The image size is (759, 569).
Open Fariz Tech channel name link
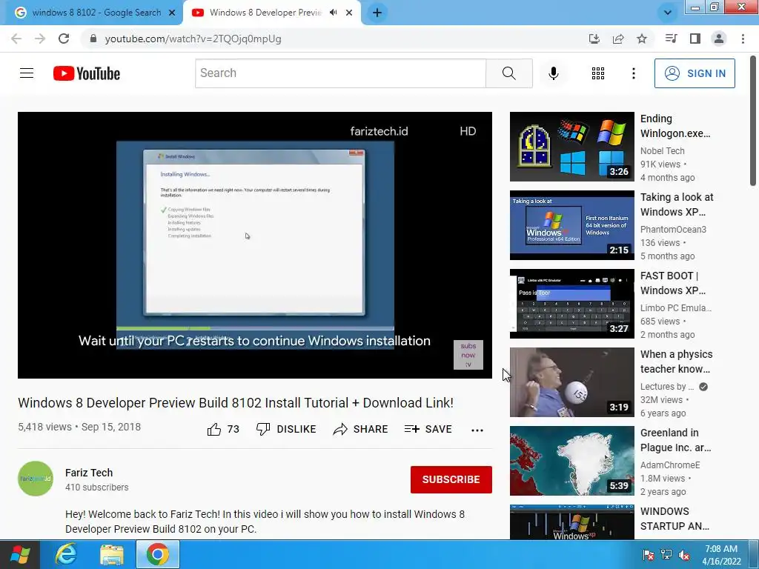pos(89,473)
